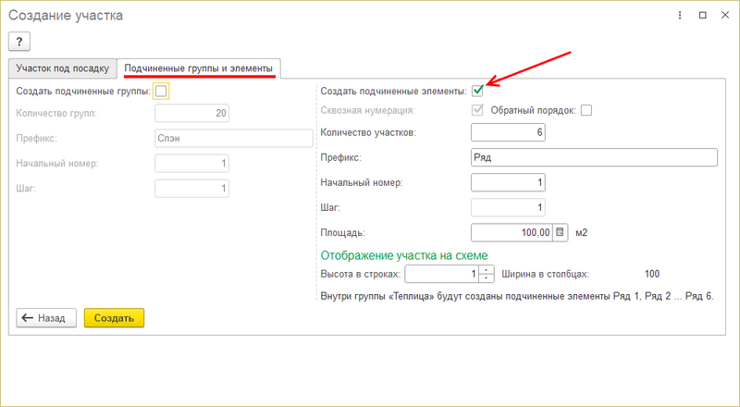Click the Создание участка window title
740x407 pixels.
[x=66, y=15]
